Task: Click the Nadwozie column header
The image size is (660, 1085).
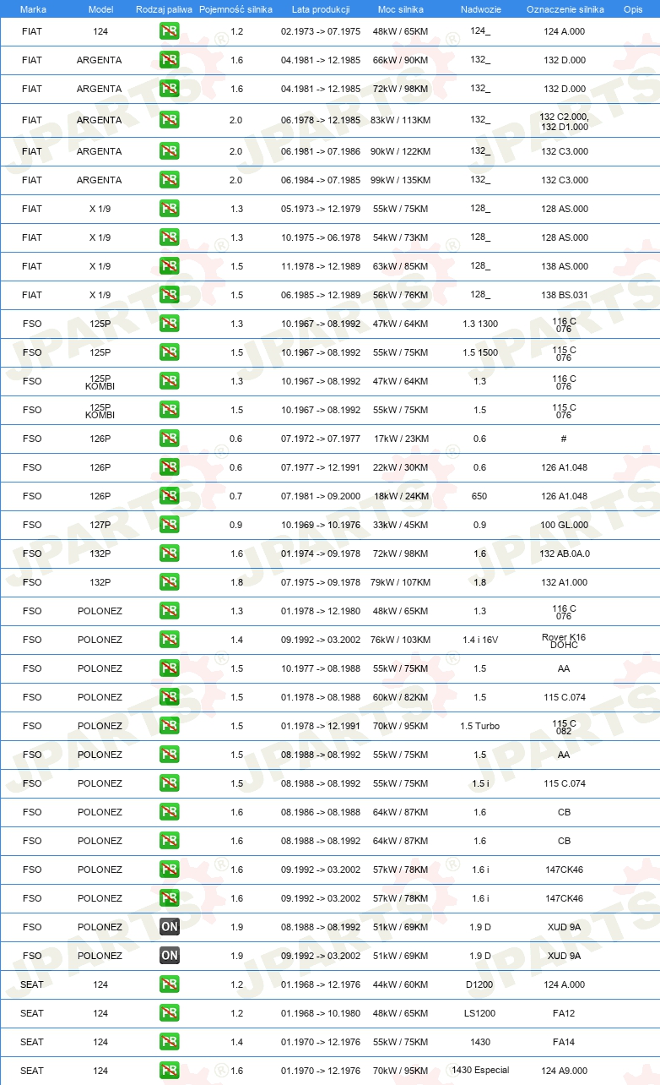Action: coord(480,8)
